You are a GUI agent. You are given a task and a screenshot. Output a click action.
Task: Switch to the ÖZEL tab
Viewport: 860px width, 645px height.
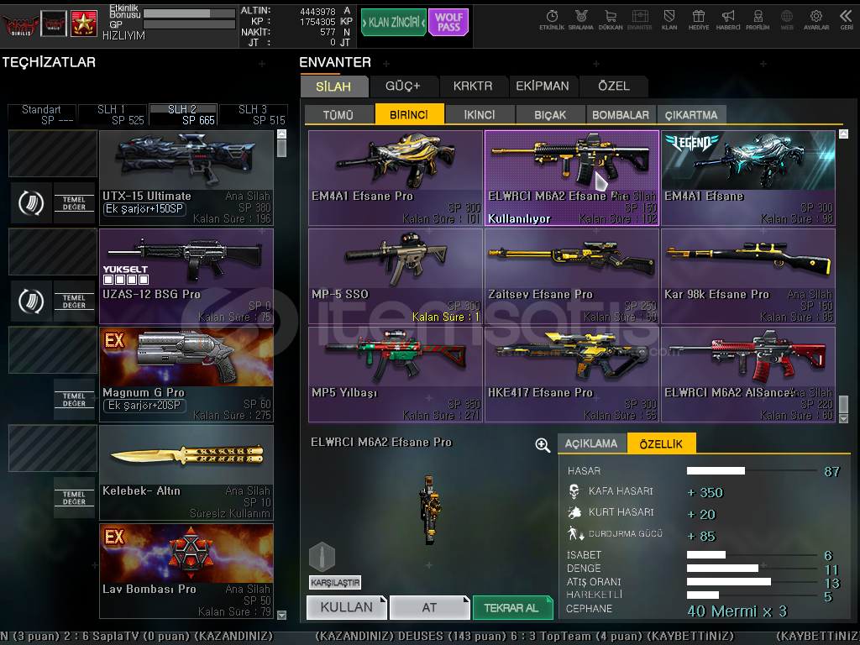pyautogui.click(x=614, y=87)
